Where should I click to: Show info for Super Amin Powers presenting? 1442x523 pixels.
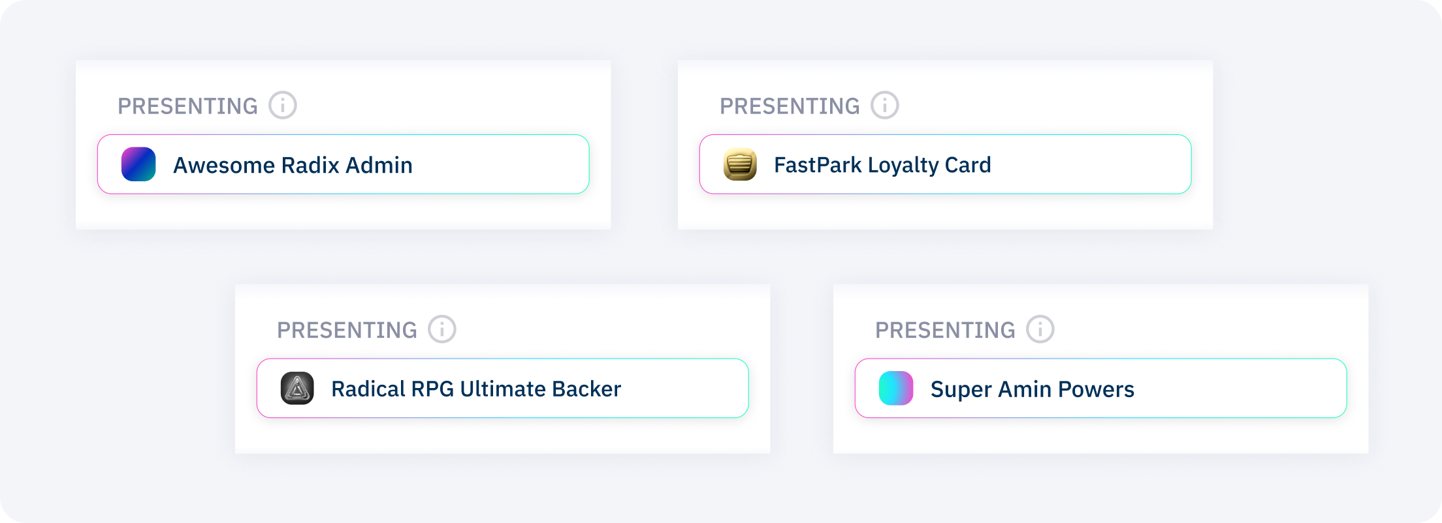[x=1040, y=329]
